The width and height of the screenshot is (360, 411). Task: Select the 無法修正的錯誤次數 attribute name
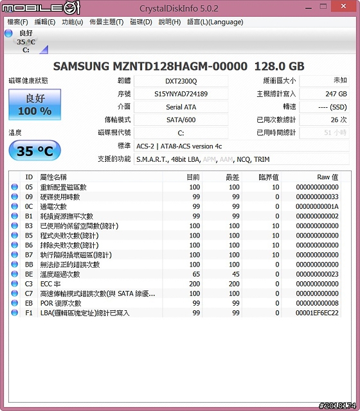coord(70,265)
